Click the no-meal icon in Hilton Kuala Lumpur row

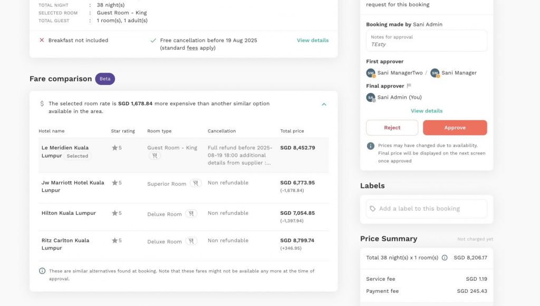point(191,214)
